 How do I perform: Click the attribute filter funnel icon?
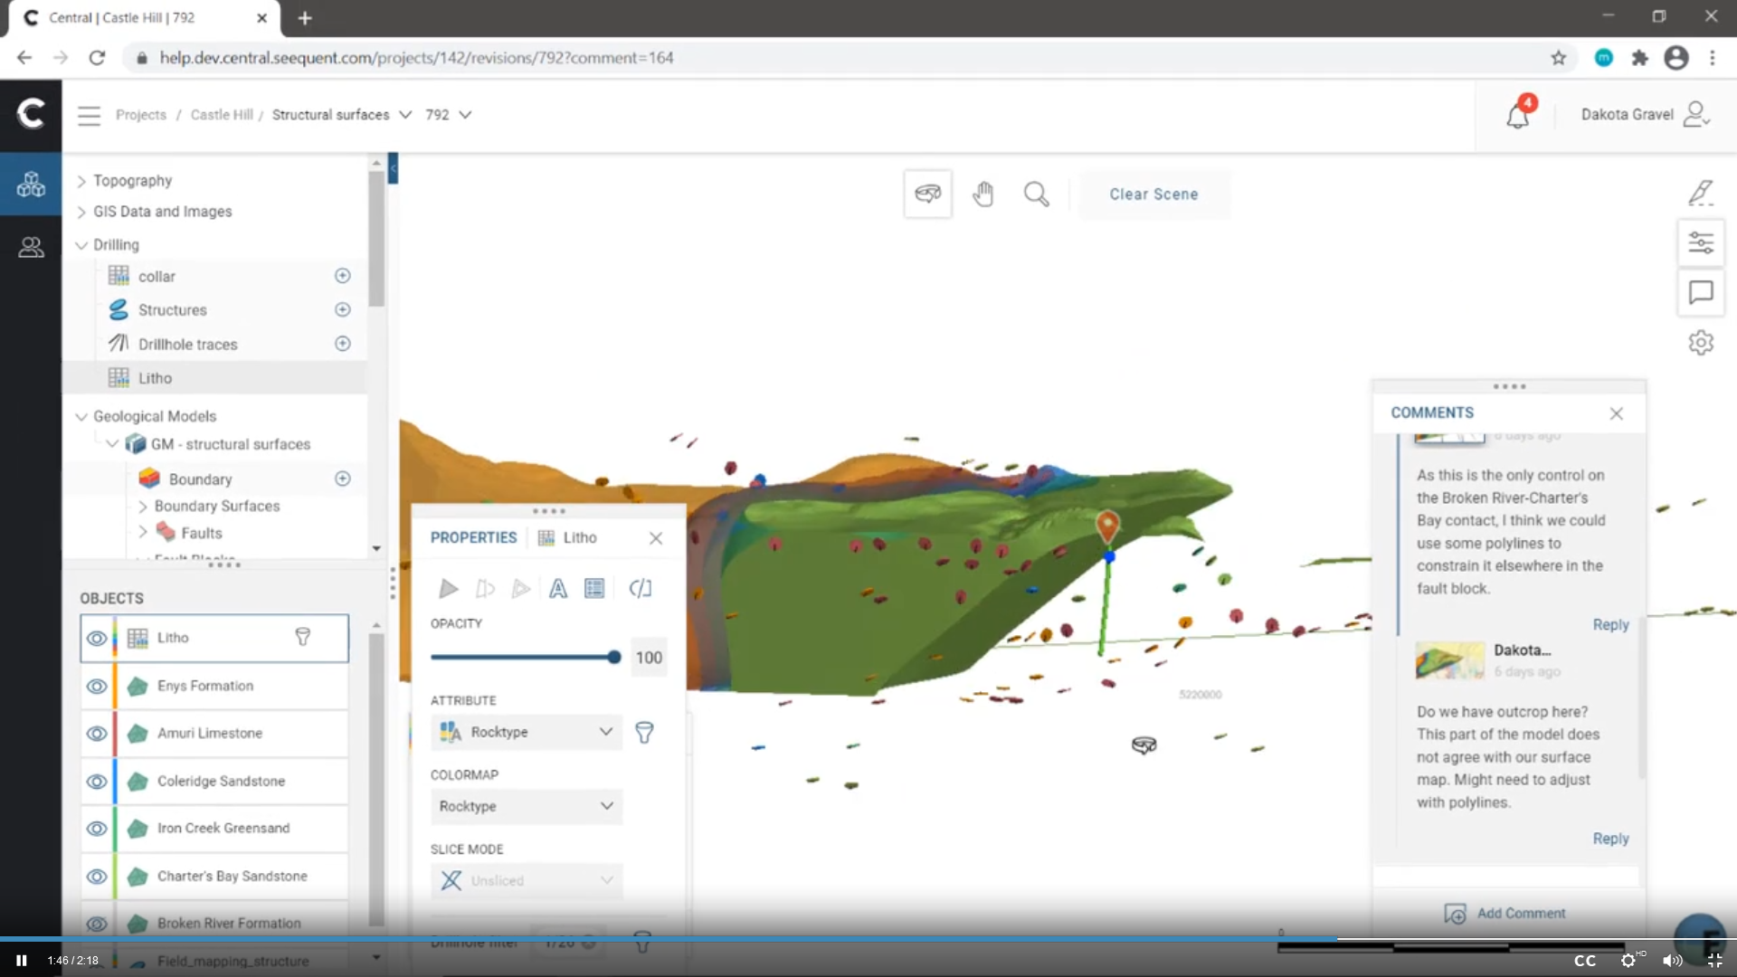pyautogui.click(x=644, y=732)
